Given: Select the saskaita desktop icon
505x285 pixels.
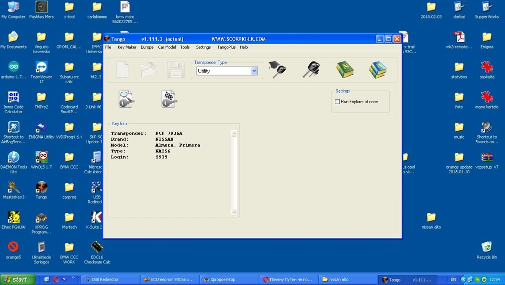Looking at the screenshot, I should pos(486,70).
